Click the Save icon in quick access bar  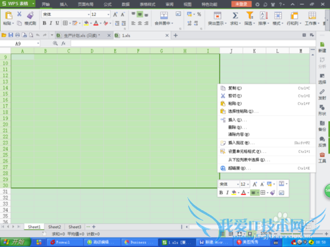[x=11, y=35]
